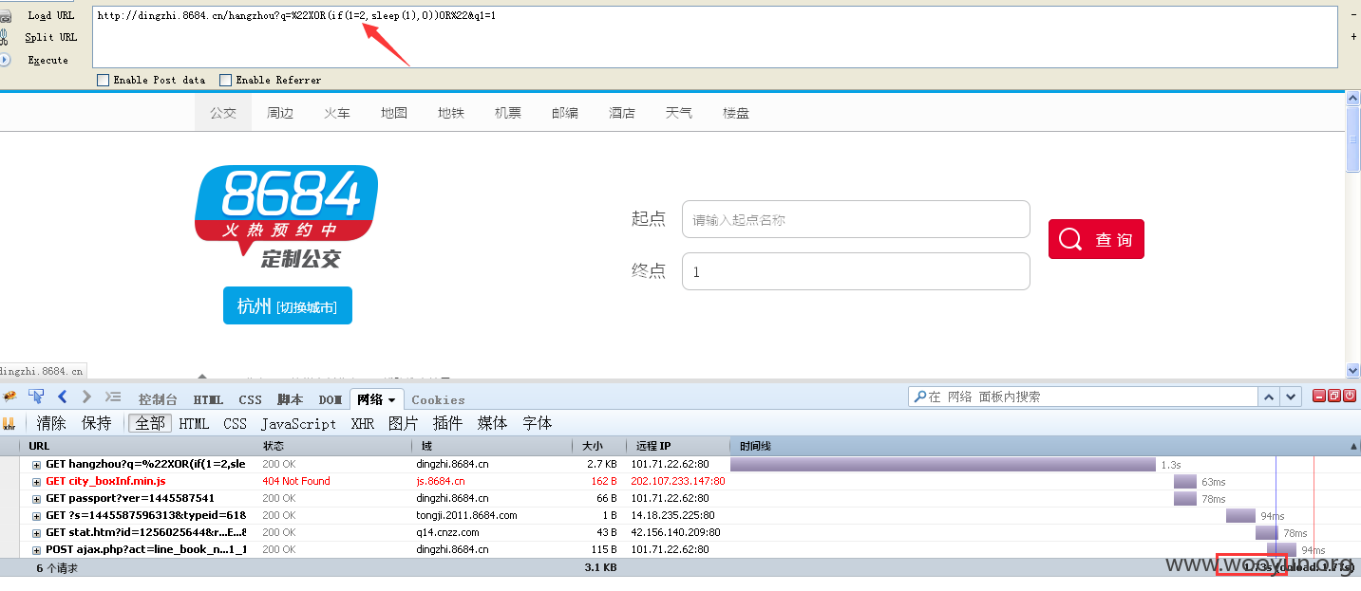Viewport: 1361px width, 591px height.
Task: Switch to the DOM tab
Action: click(x=331, y=399)
